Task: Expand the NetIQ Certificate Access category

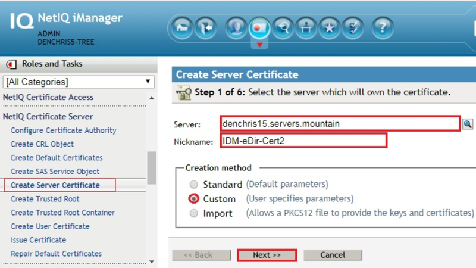Action: point(48,97)
